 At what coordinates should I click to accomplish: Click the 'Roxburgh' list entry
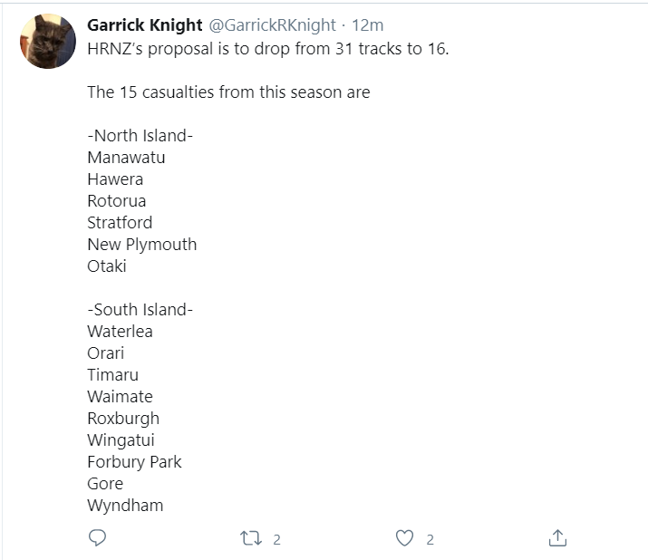click(123, 419)
